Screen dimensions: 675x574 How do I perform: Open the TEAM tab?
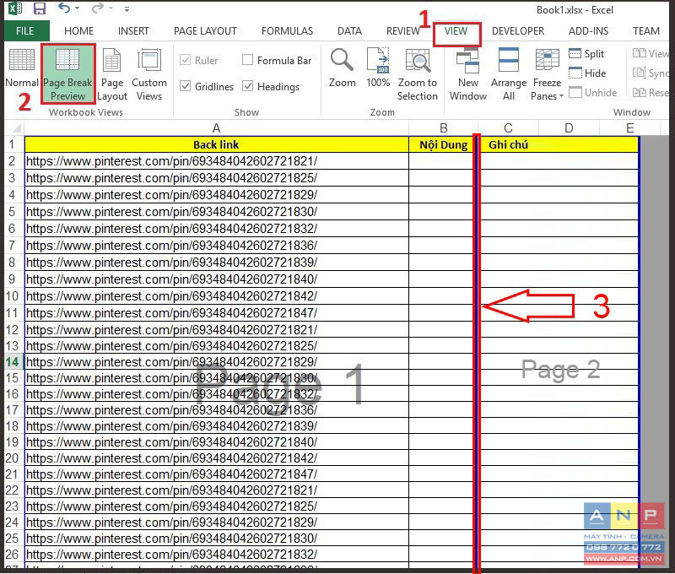click(645, 31)
